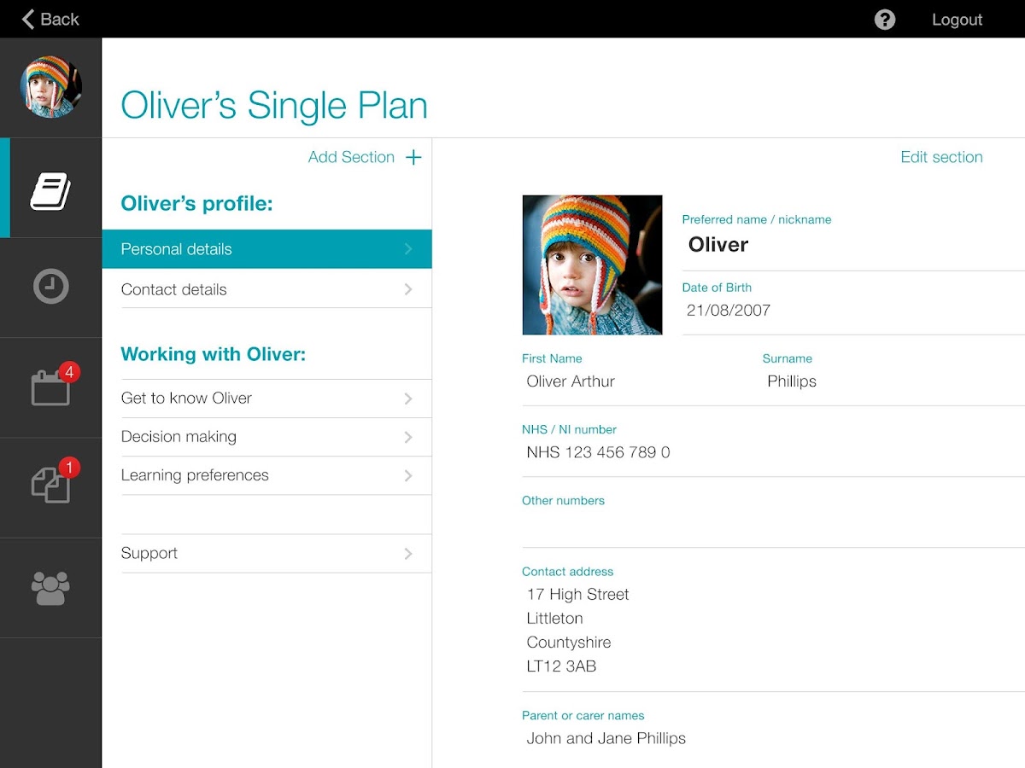The image size is (1025, 768).
Task: Click the red 1 notification badge
Action: tap(69, 468)
